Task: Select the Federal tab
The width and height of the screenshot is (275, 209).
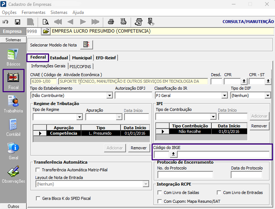Action: point(38,57)
